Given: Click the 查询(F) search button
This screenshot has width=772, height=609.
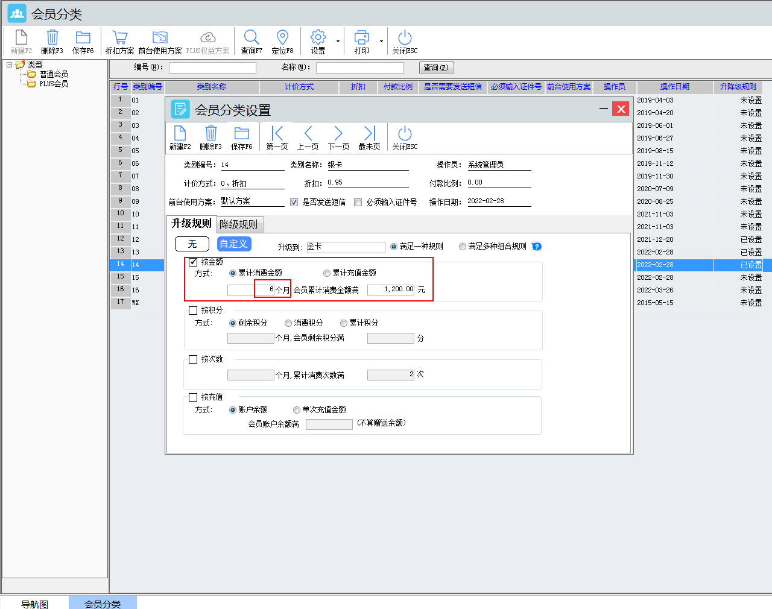Looking at the screenshot, I should [436, 68].
